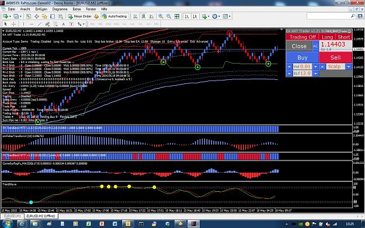Previous mode arrow left of Scalp
The height and width of the screenshot is (228, 365).
[322, 66]
